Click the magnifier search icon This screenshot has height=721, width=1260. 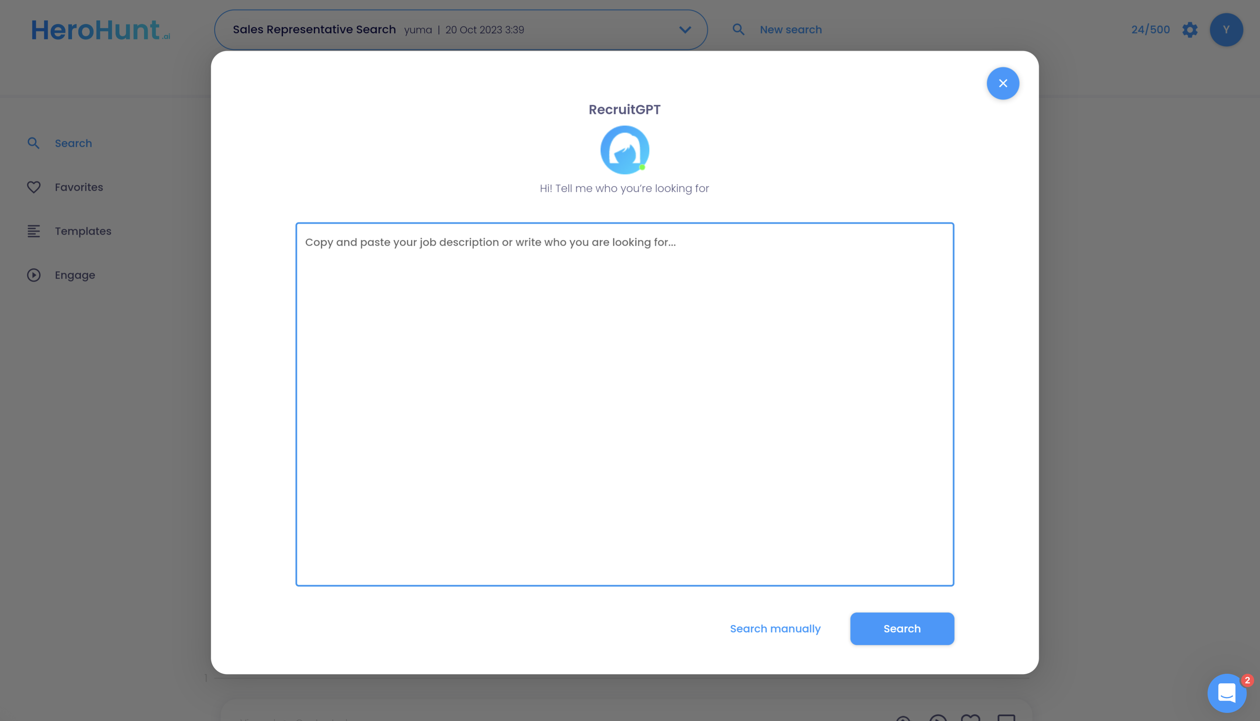[x=738, y=30]
